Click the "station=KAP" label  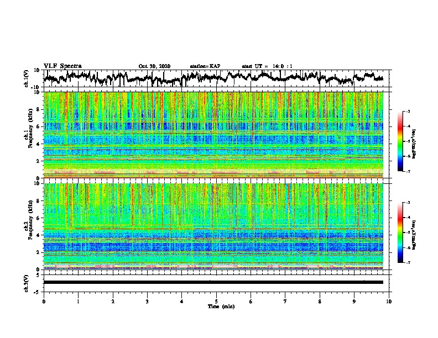[x=205, y=66]
